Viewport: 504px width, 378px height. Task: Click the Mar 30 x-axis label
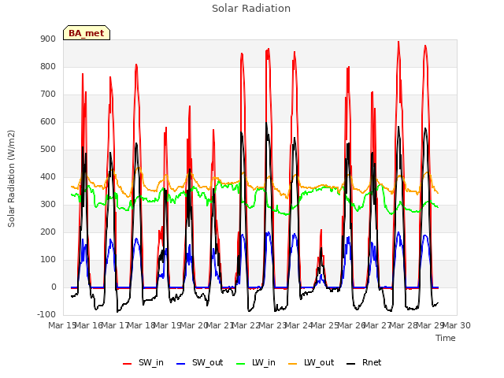pyautogui.click(x=457, y=325)
